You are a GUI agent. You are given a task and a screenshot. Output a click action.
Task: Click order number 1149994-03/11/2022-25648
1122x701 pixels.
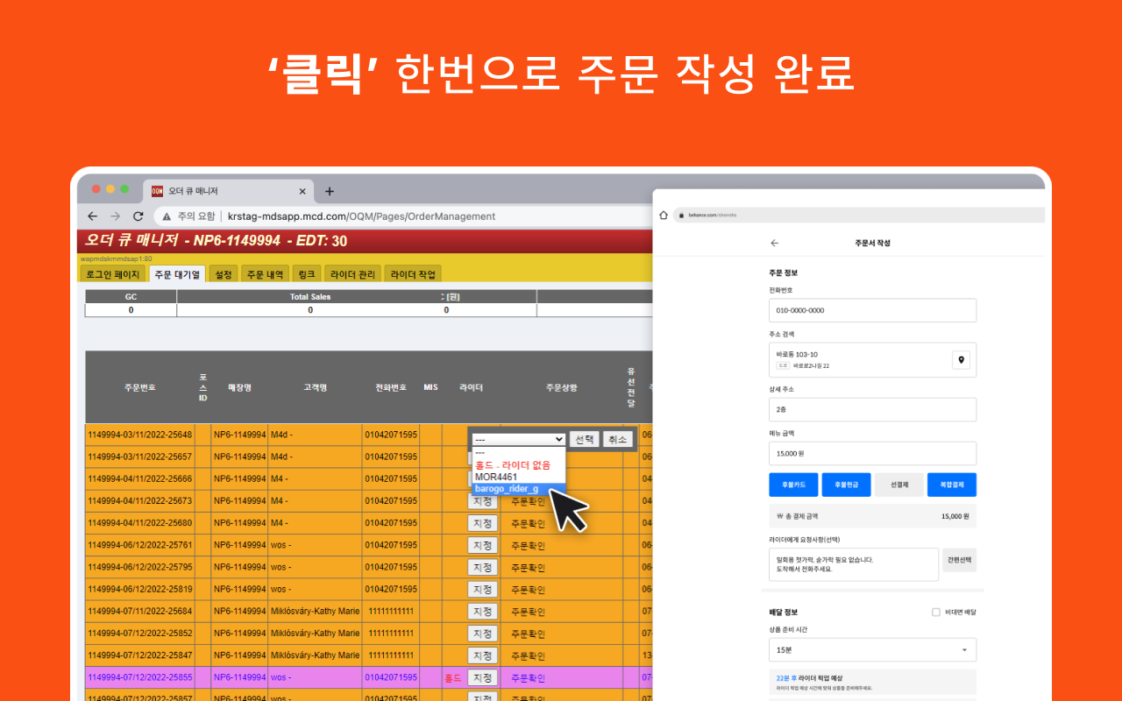139,435
